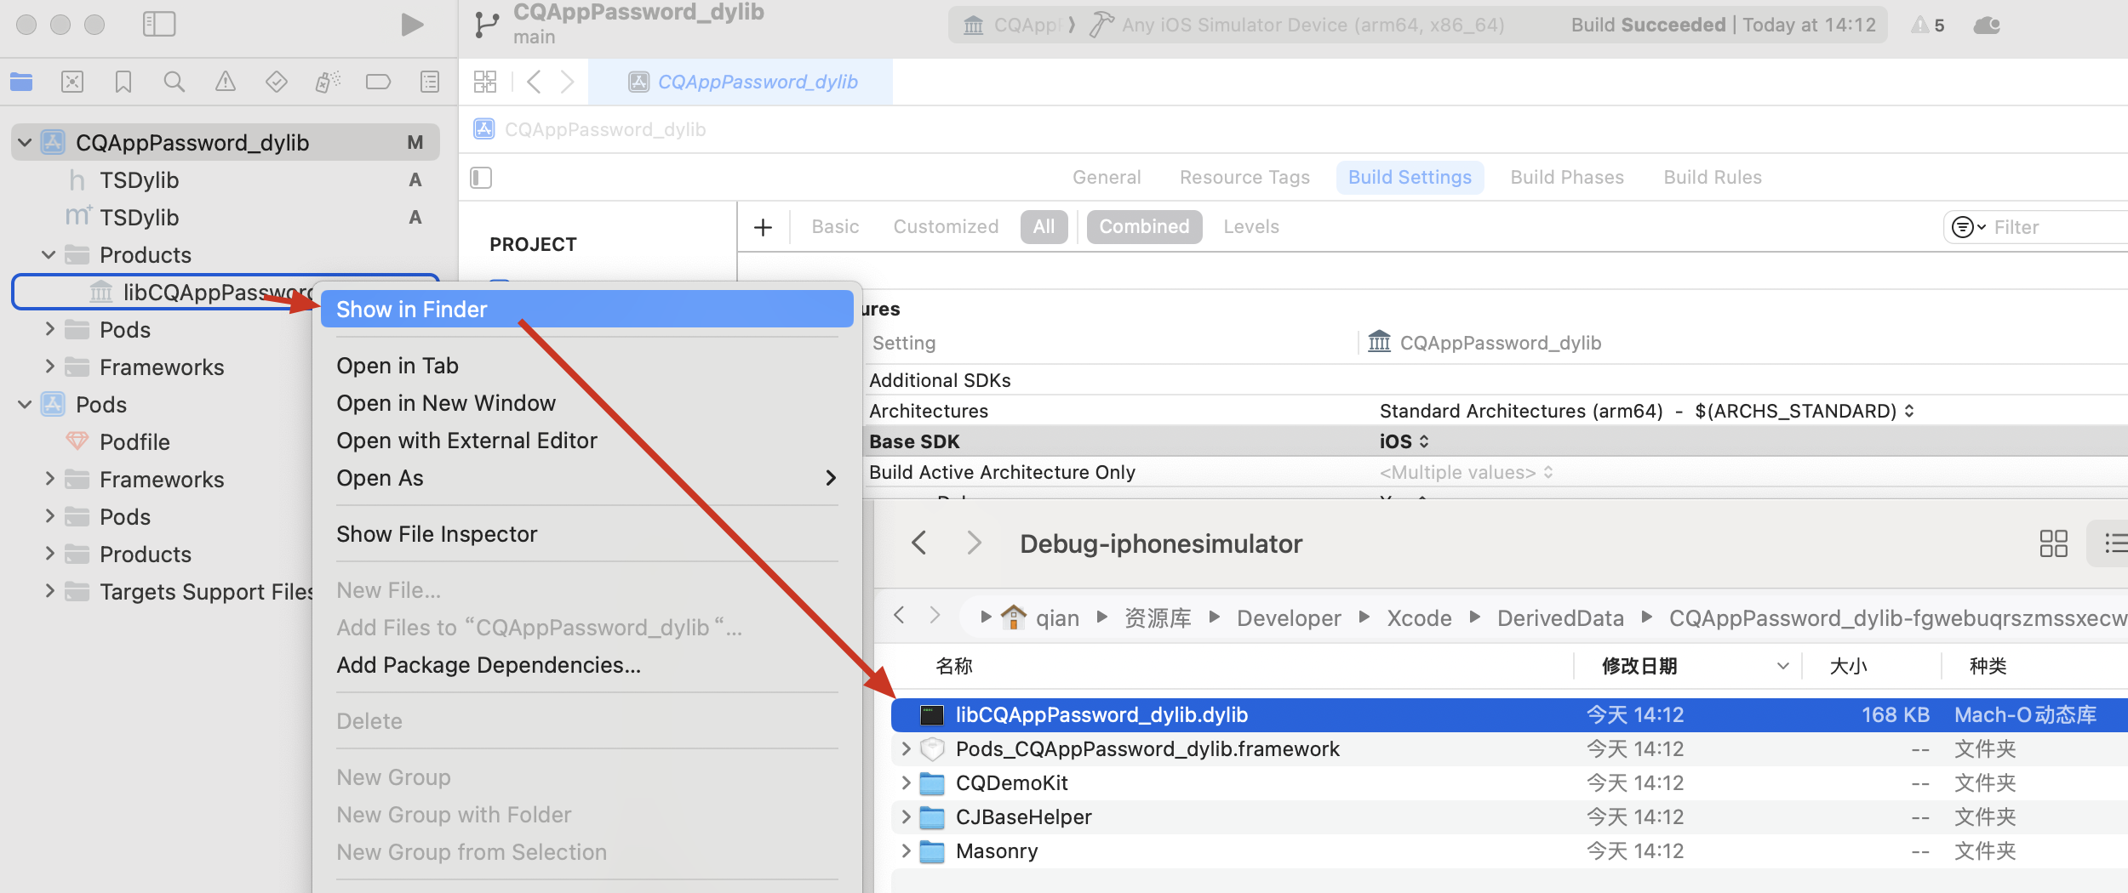The image size is (2128, 893).
Task: Select the Customized settings filter
Action: pyautogui.click(x=946, y=227)
